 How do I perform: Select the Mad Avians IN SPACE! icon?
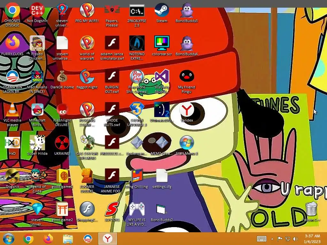(x=37, y=77)
